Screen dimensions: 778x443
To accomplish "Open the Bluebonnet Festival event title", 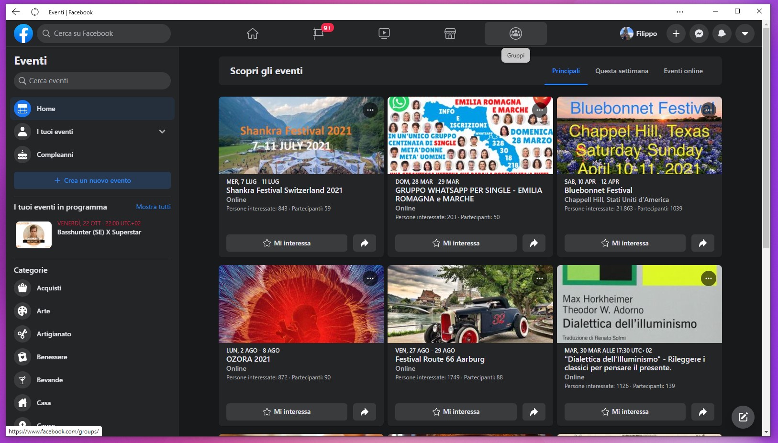I will click(598, 190).
